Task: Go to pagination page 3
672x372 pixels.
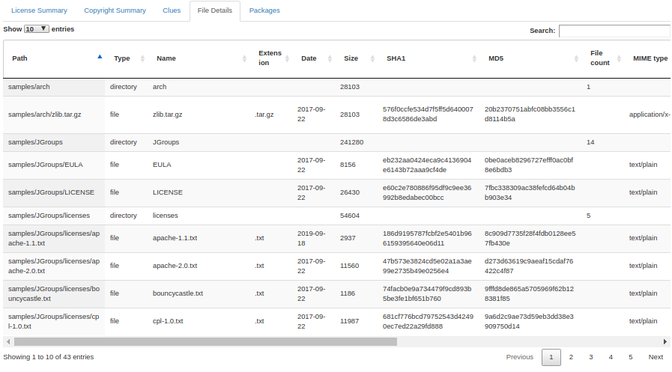Action: click(x=590, y=357)
